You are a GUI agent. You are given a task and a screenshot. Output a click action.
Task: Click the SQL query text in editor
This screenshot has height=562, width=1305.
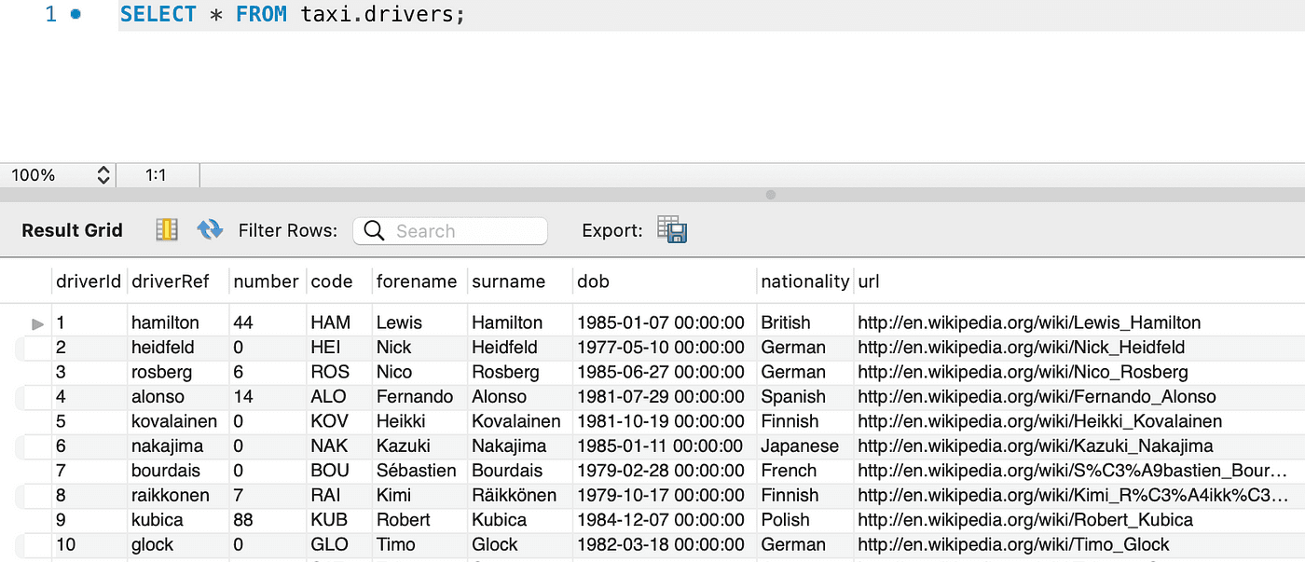tap(291, 15)
